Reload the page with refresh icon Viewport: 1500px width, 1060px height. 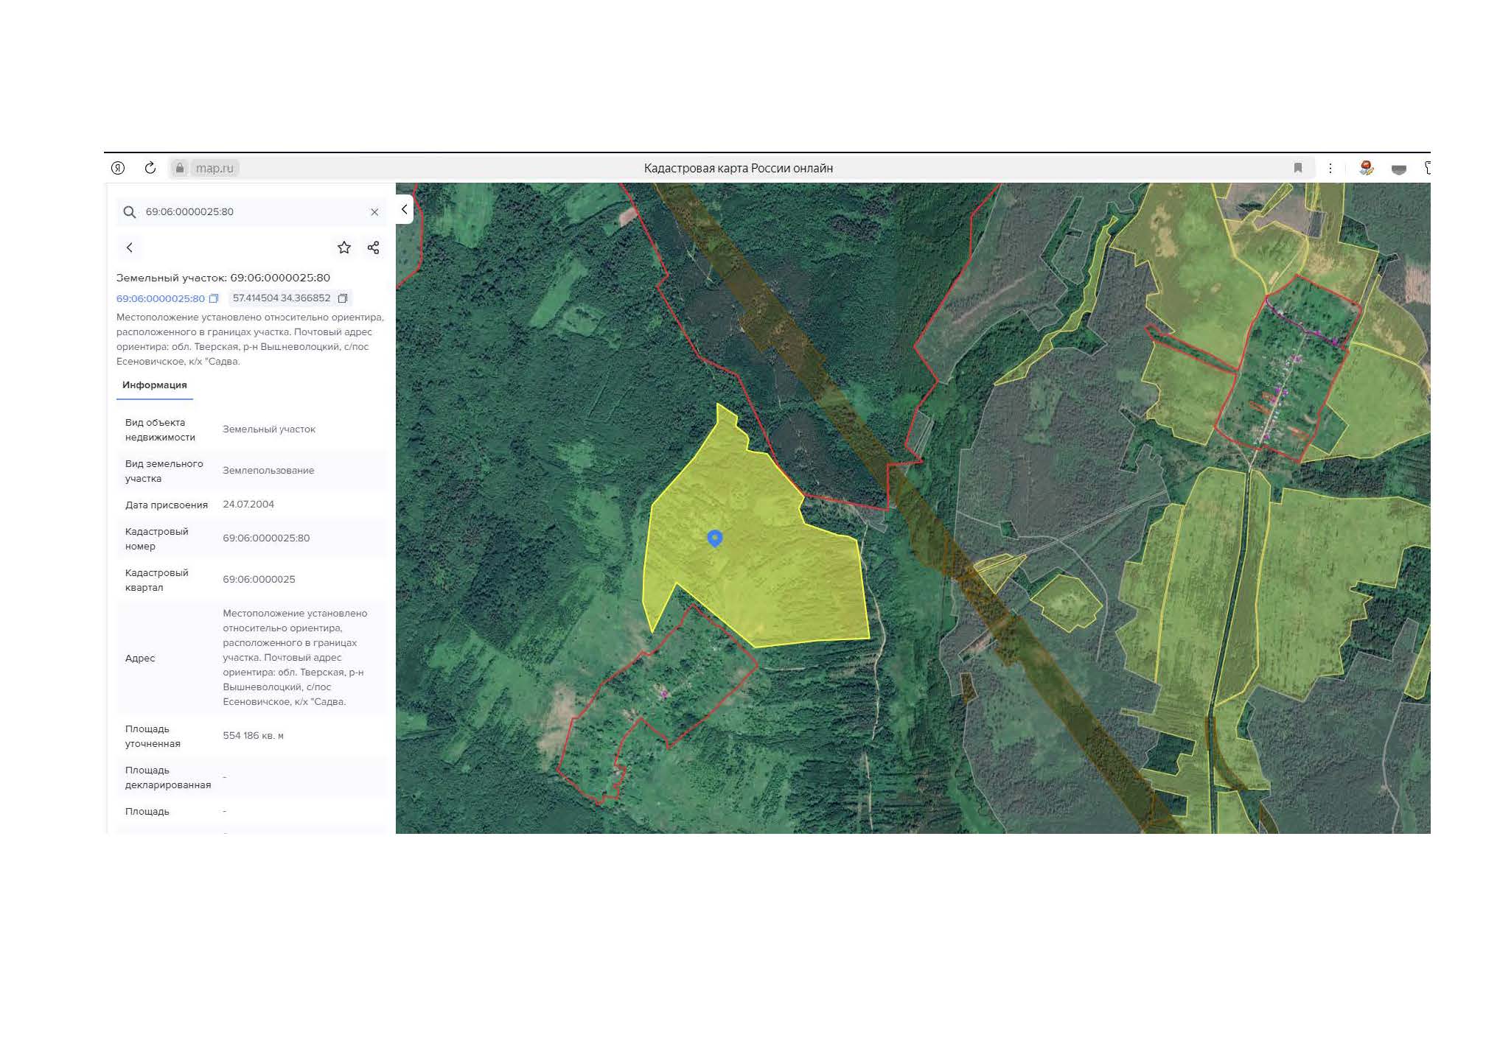click(x=150, y=168)
